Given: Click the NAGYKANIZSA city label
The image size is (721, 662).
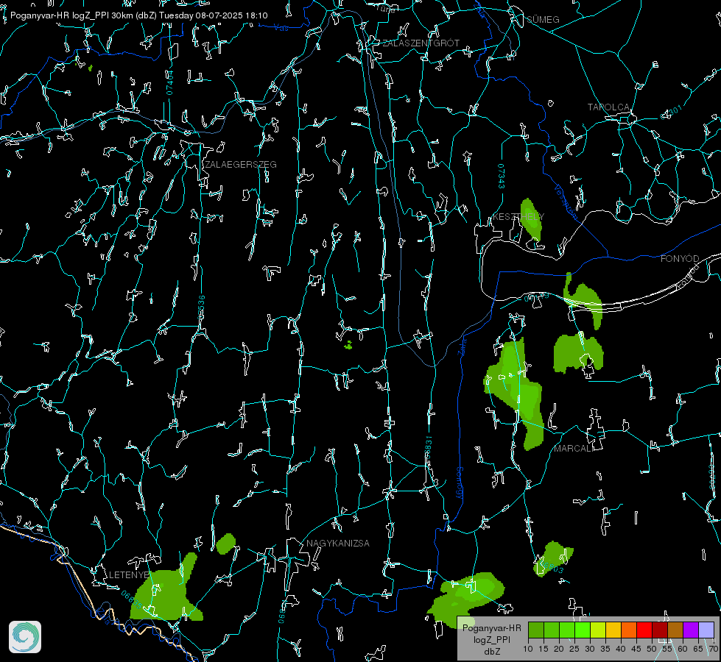Looking at the screenshot, I should (338, 544).
